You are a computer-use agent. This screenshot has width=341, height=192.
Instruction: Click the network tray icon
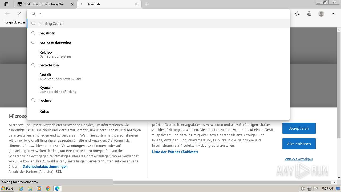coord(309,189)
